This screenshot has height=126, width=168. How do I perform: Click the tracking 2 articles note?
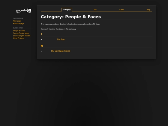[x=58, y=29]
